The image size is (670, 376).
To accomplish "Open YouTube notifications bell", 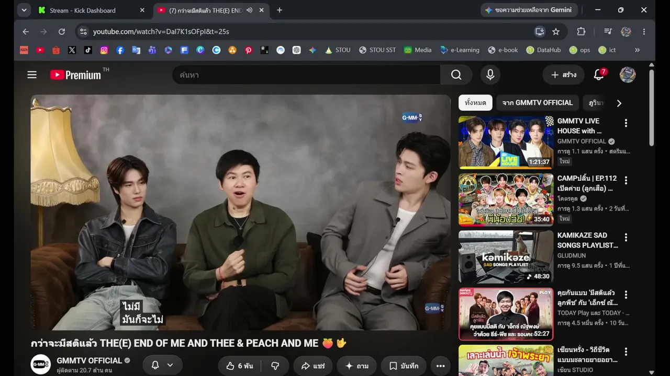I will point(599,75).
